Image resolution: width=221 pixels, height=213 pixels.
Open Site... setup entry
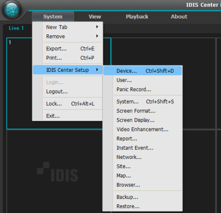[143, 166]
